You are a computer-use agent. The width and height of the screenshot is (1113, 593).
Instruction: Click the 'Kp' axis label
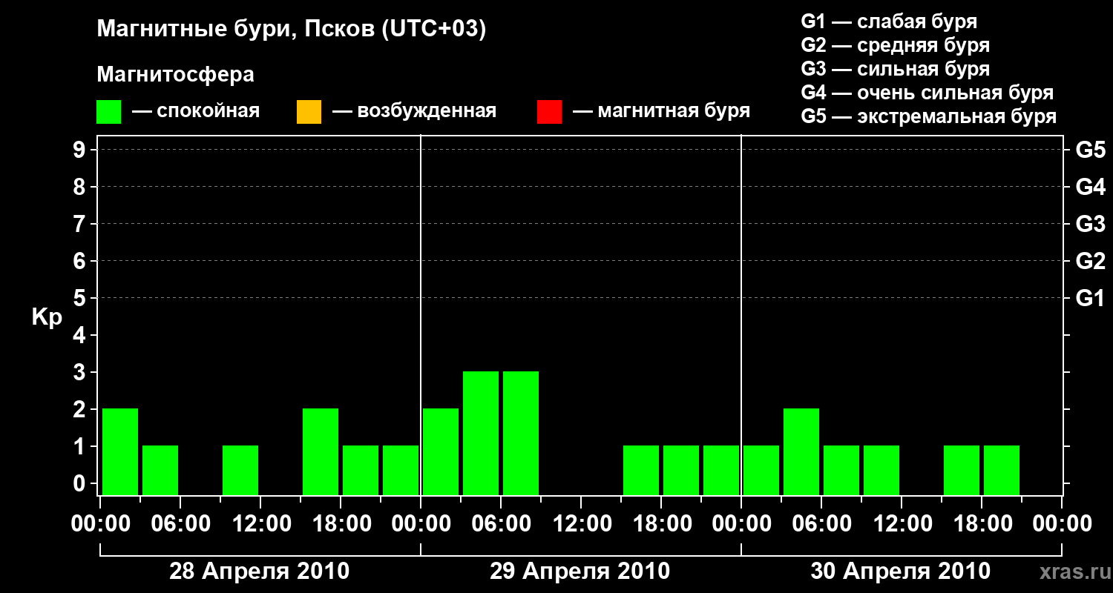tap(47, 318)
